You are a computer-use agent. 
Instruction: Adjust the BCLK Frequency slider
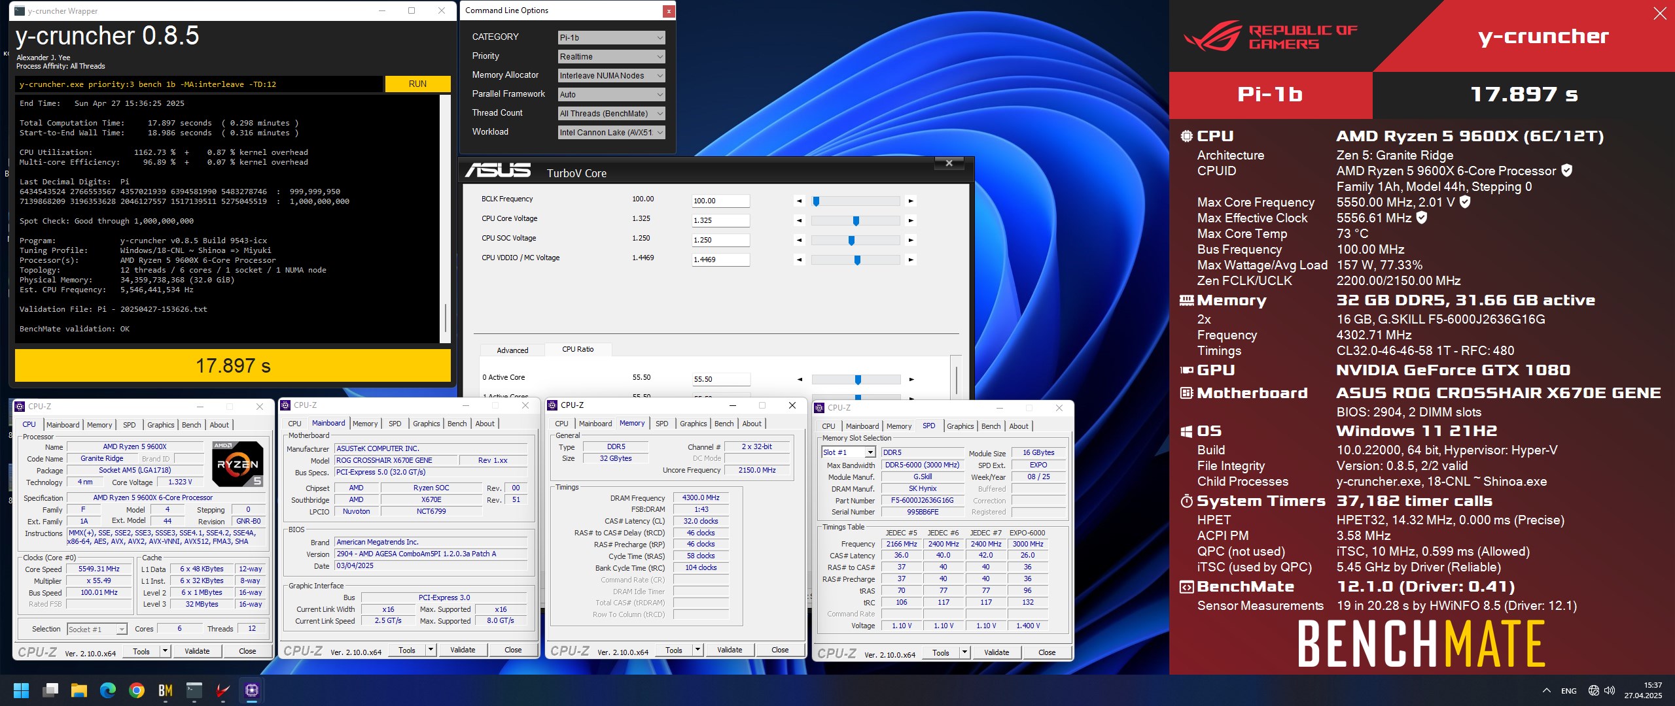coord(855,201)
